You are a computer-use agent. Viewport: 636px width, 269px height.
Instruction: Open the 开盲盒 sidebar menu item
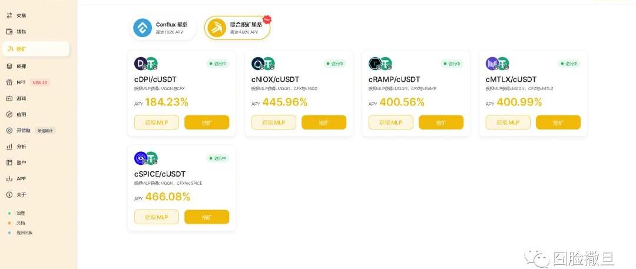pyautogui.click(x=24, y=131)
